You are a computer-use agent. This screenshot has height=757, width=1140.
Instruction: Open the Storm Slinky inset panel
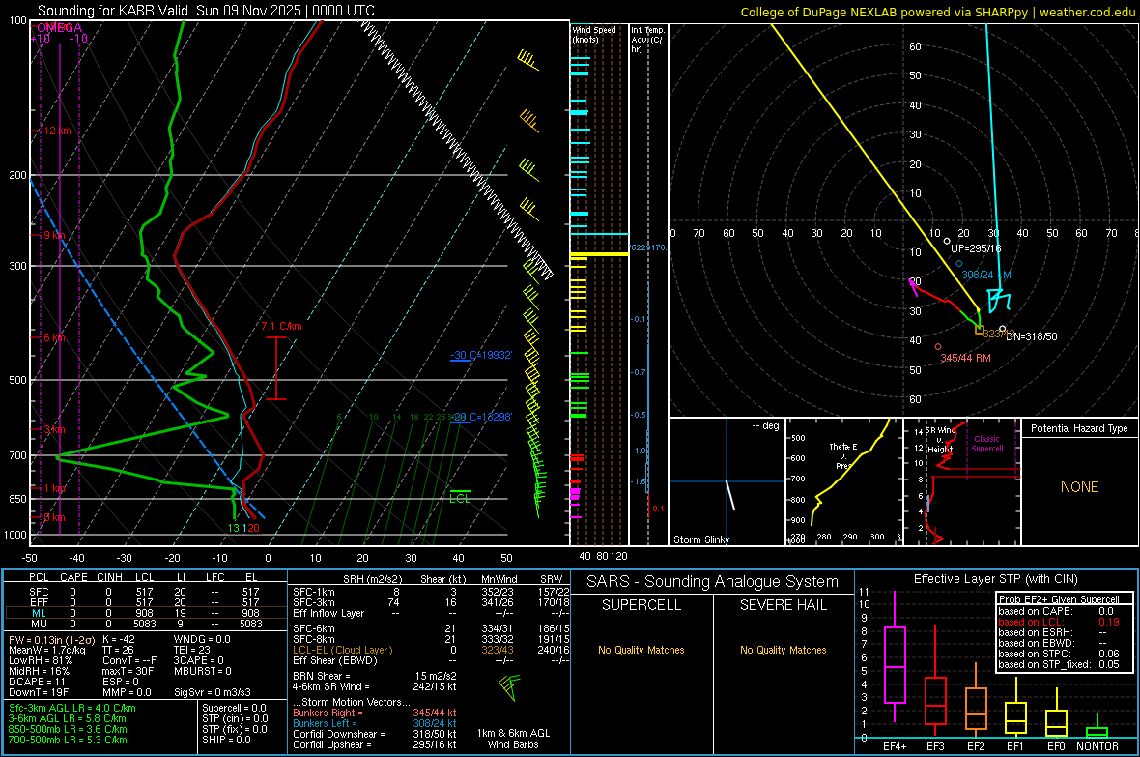[x=727, y=481]
